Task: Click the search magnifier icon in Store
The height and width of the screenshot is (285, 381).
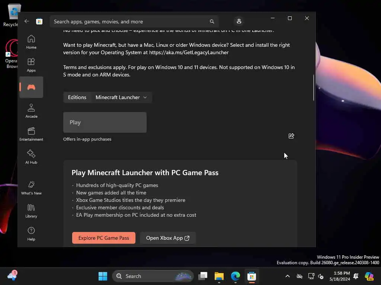Action: pos(212,22)
